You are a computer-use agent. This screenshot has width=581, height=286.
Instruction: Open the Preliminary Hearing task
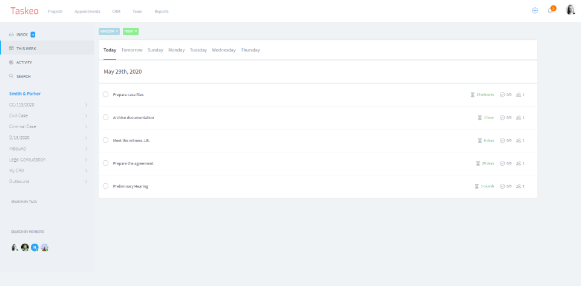[131, 186]
